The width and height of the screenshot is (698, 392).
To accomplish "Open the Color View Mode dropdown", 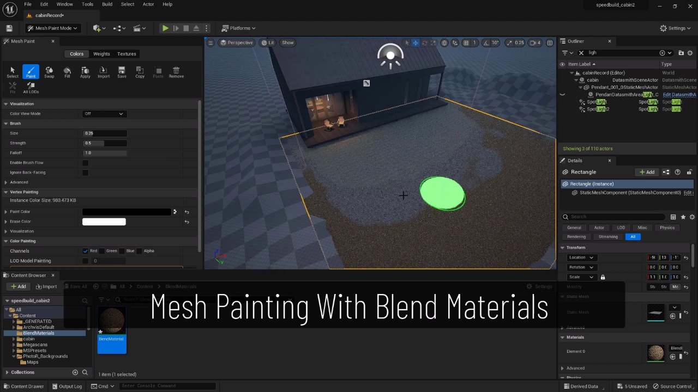I will tap(104, 114).
